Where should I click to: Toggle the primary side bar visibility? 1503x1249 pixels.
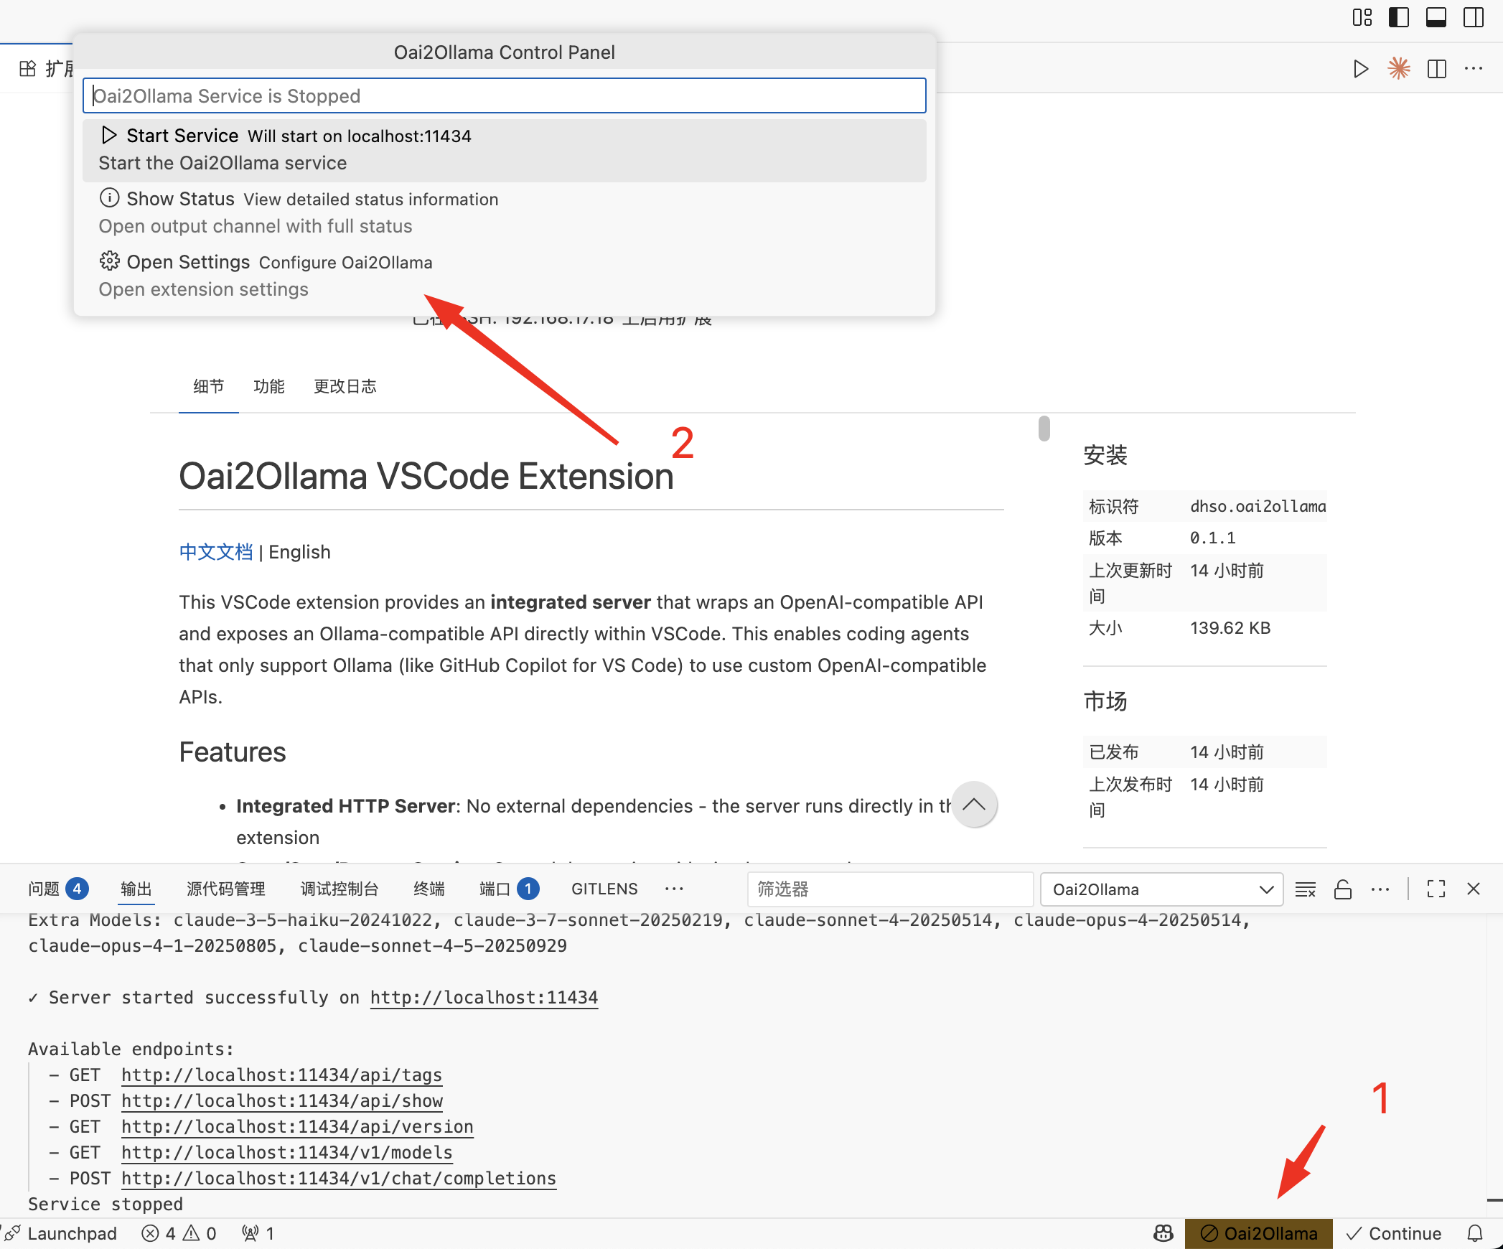coord(1399,17)
